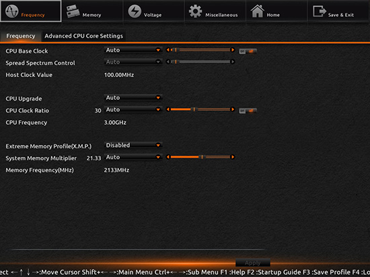Click the Extreme Memory Profile(X.M.P.) label

[48, 146]
